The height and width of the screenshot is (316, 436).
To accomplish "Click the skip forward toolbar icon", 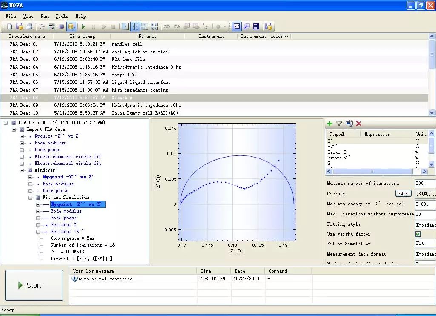I will coord(103,26).
